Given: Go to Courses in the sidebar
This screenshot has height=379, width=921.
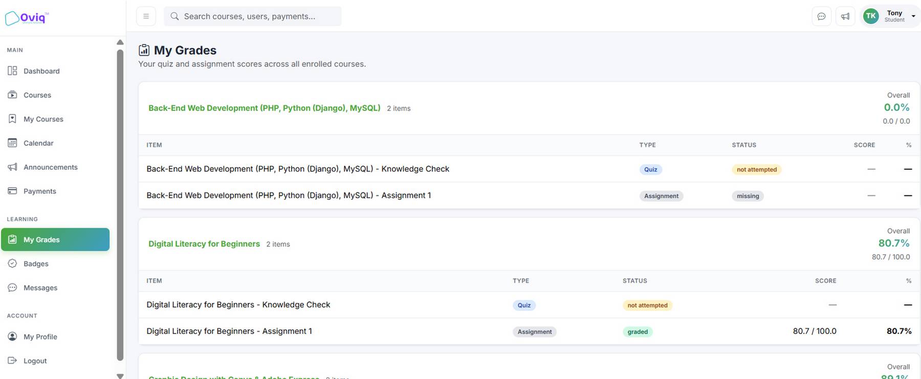Looking at the screenshot, I should pos(55,95).
